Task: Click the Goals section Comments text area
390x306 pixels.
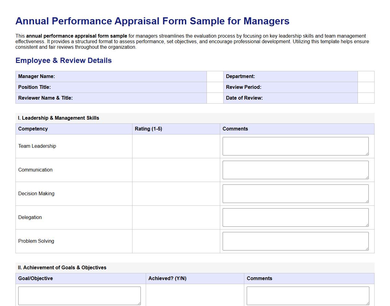Action: pos(308,295)
